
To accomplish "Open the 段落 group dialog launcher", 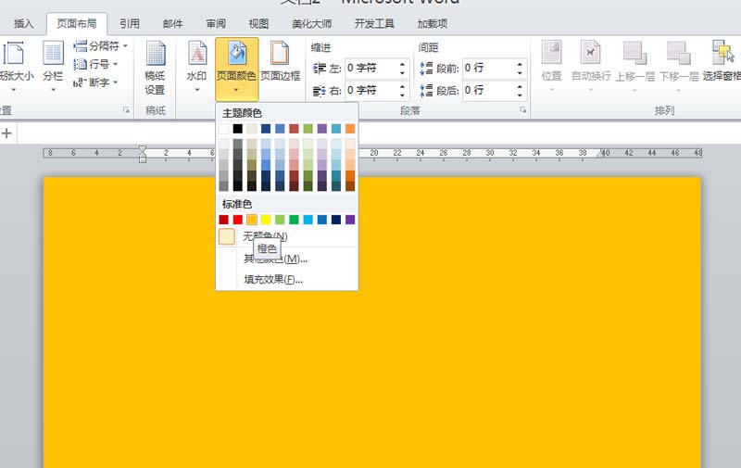I will click(x=523, y=110).
